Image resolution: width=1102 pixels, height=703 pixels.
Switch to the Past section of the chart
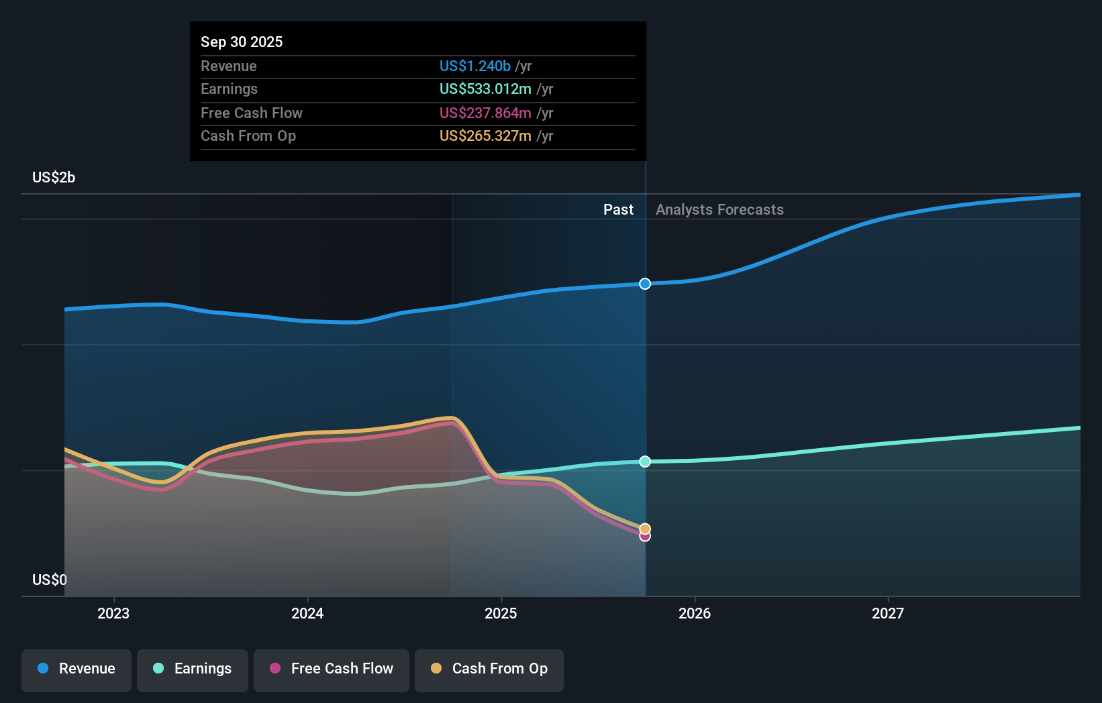618,209
